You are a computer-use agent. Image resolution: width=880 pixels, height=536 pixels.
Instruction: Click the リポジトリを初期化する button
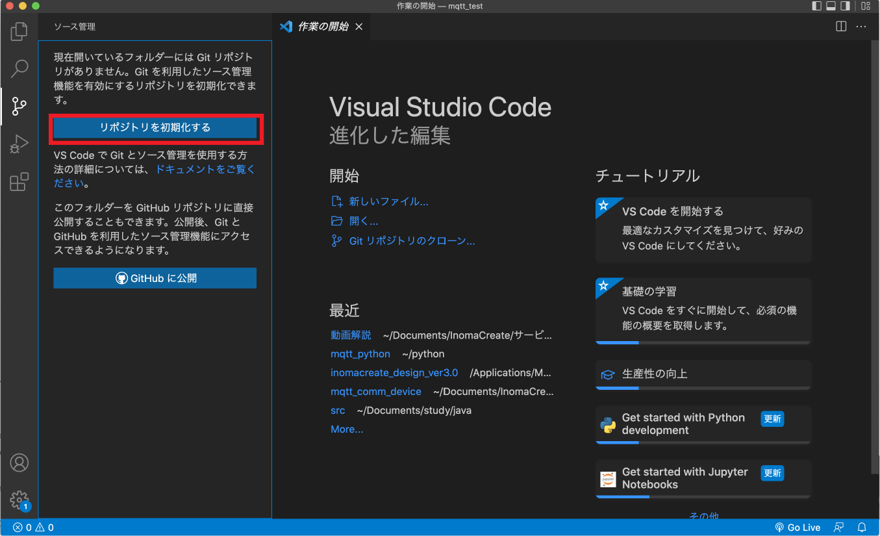155,128
